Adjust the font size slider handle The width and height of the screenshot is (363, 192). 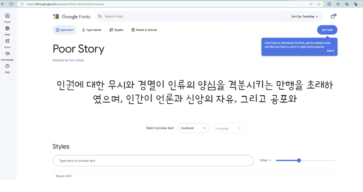[x=299, y=160]
